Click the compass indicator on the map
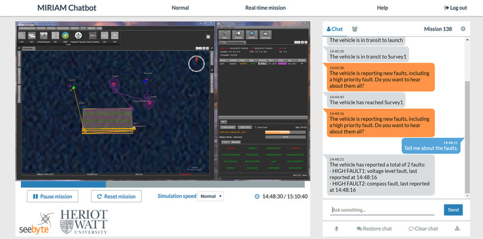483x239 pixels. coord(197,63)
